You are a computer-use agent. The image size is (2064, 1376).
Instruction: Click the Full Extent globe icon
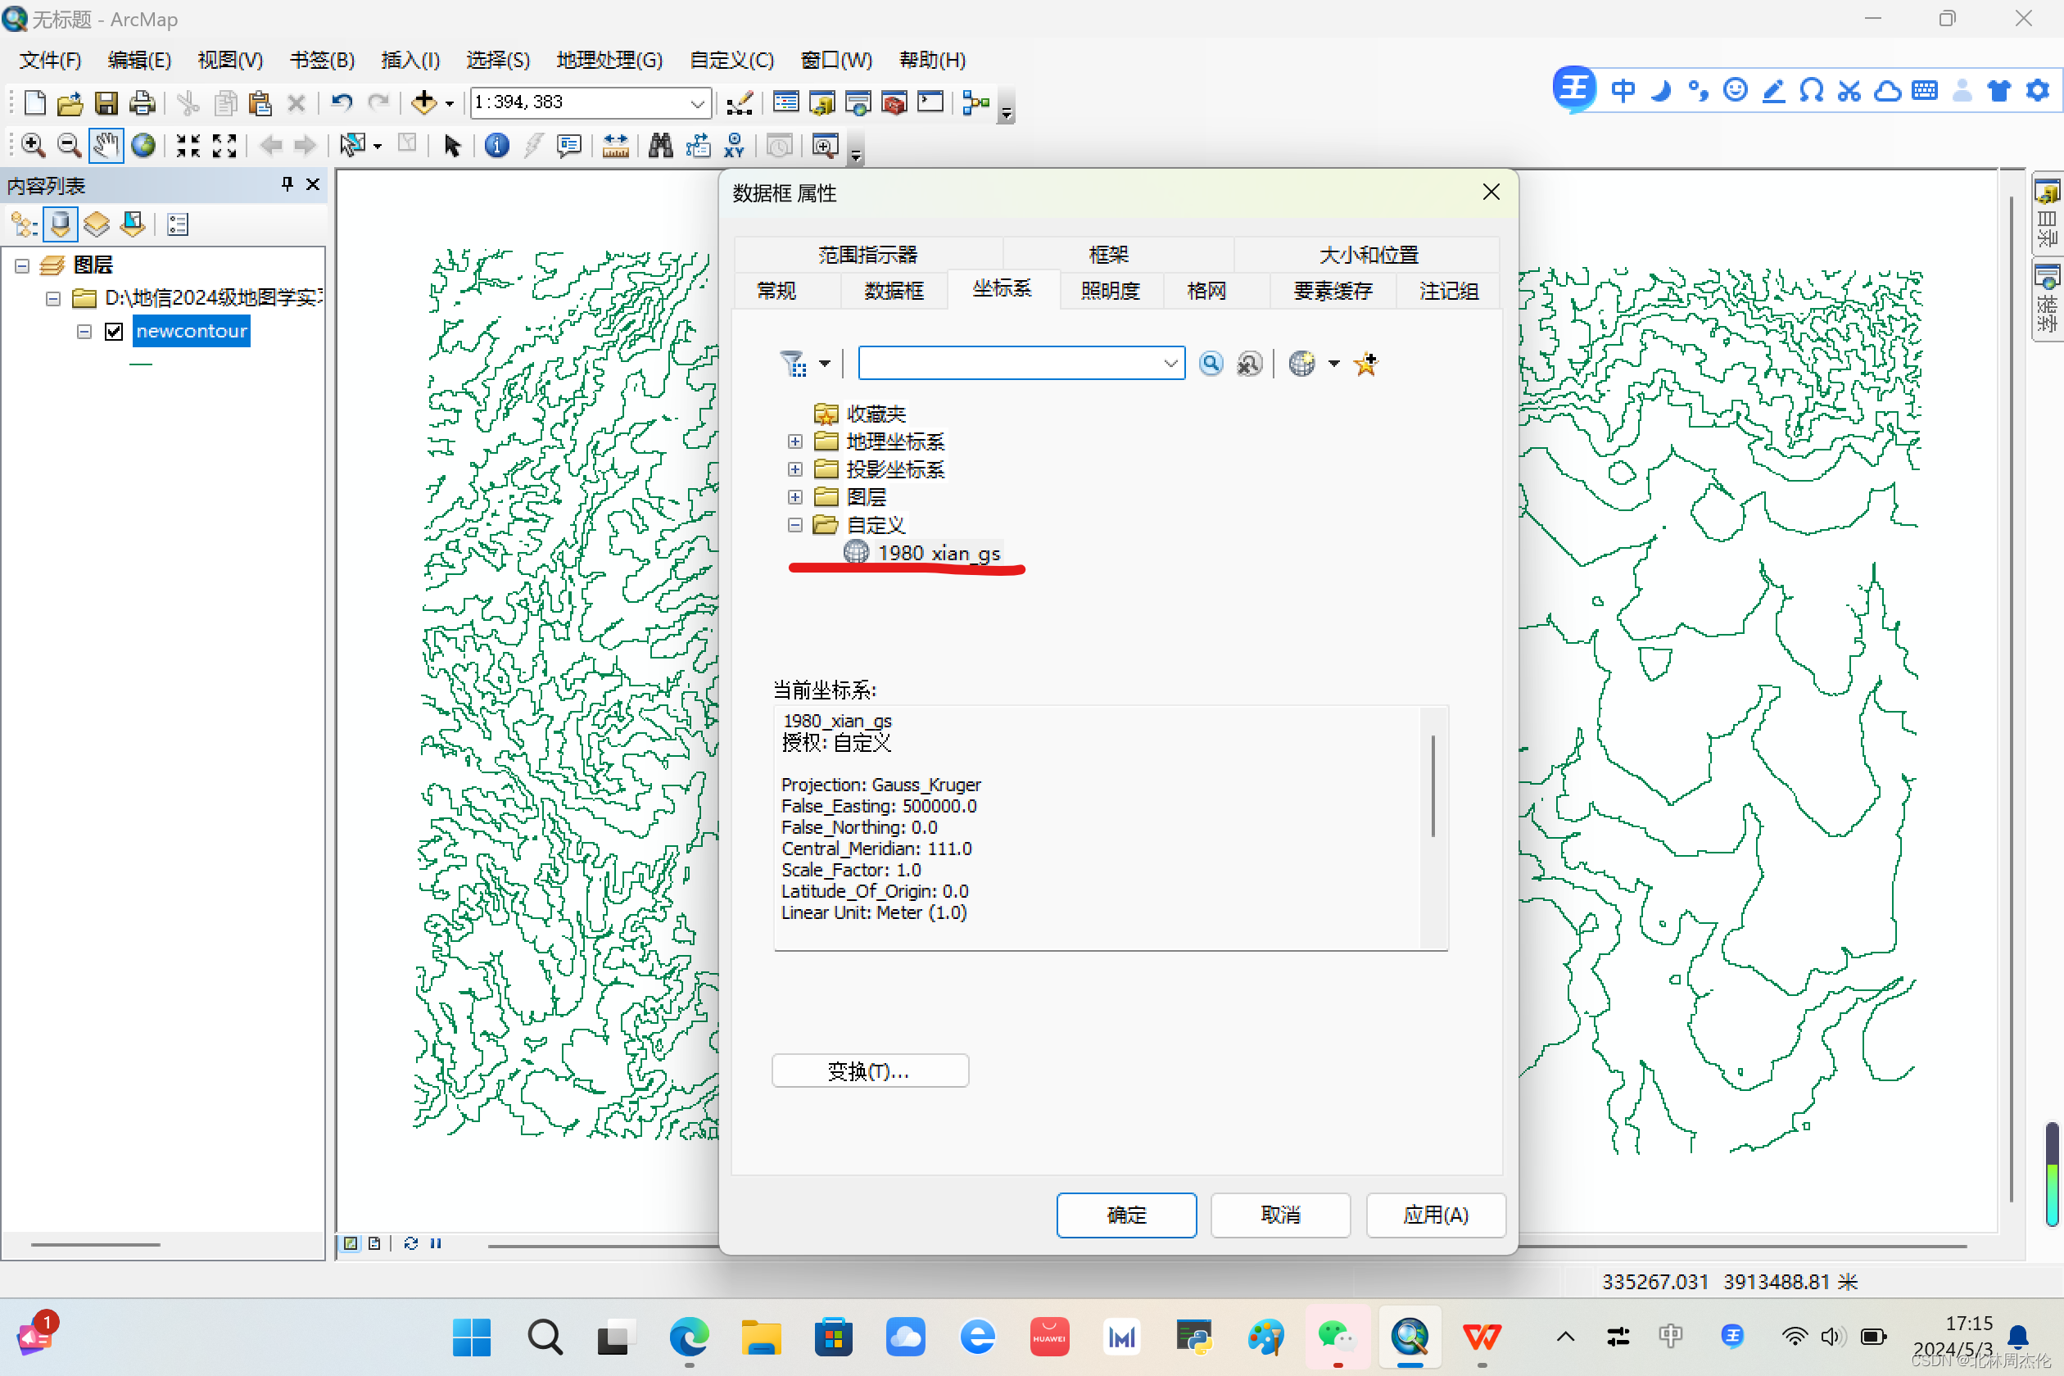click(143, 145)
